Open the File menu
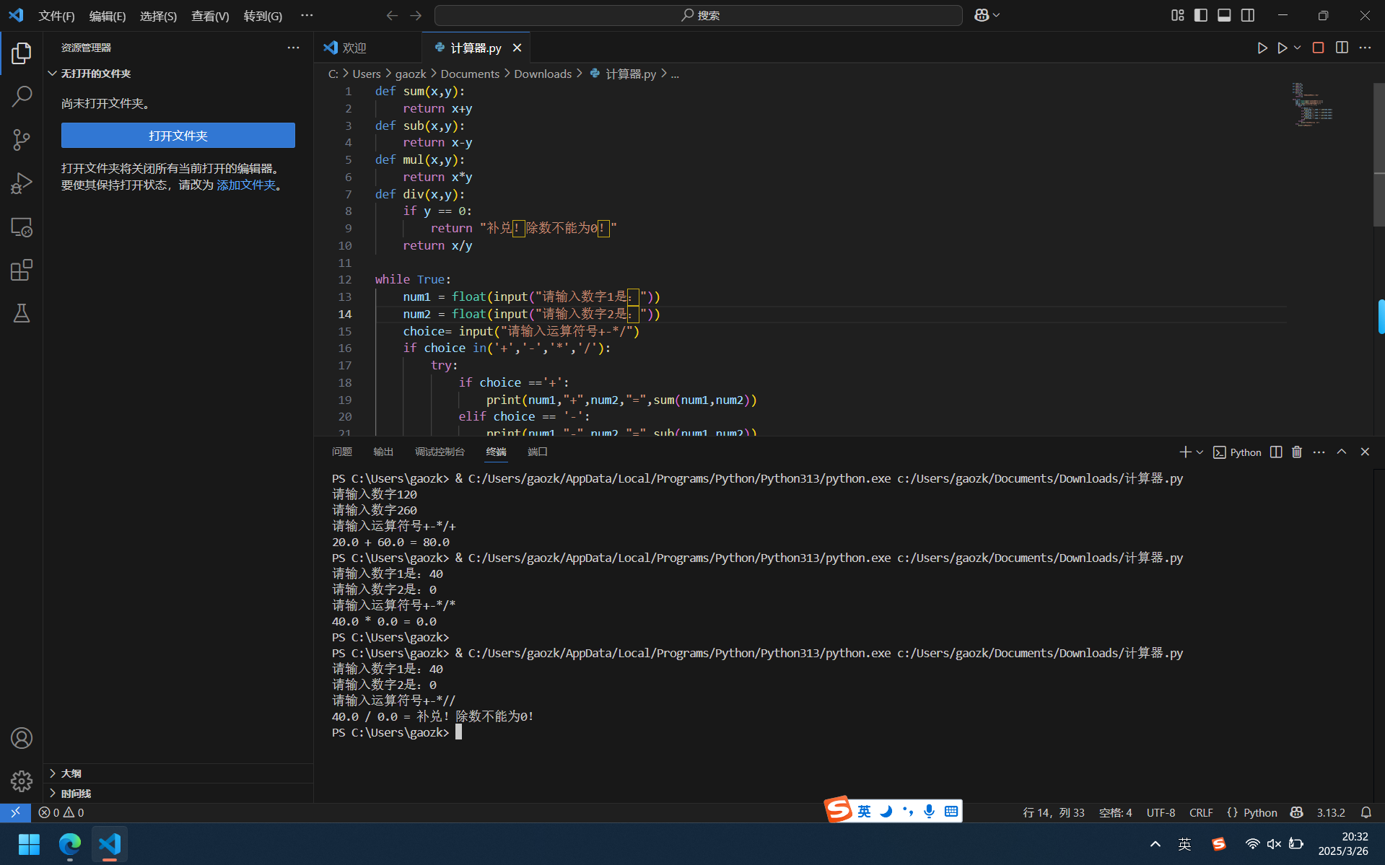This screenshot has width=1385, height=865. tap(56, 16)
